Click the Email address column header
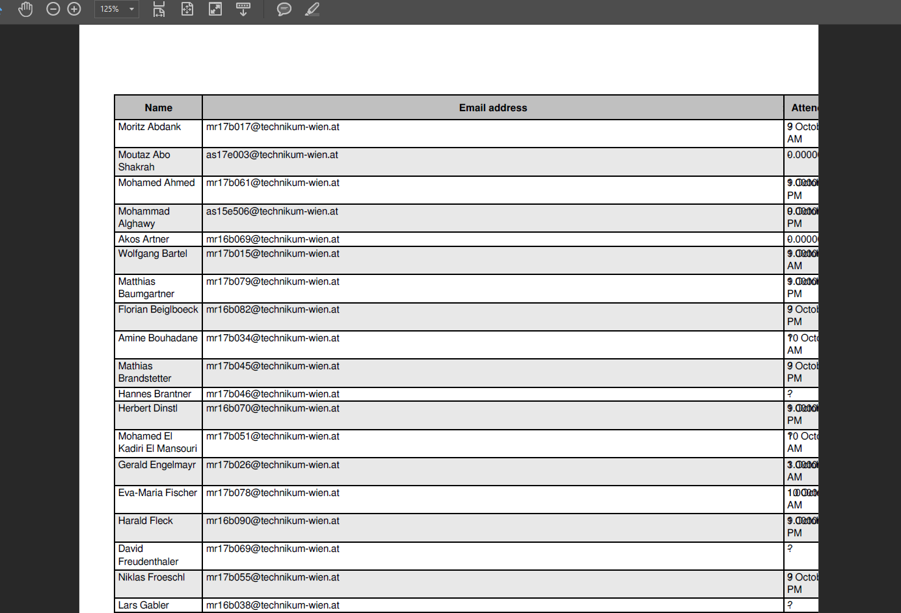Image resolution: width=901 pixels, height=613 pixels. point(493,108)
